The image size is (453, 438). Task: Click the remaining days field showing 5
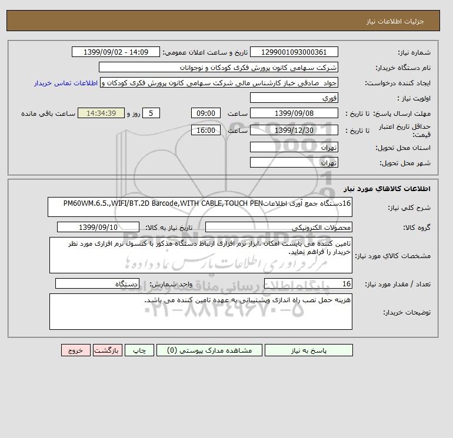[x=151, y=113]
